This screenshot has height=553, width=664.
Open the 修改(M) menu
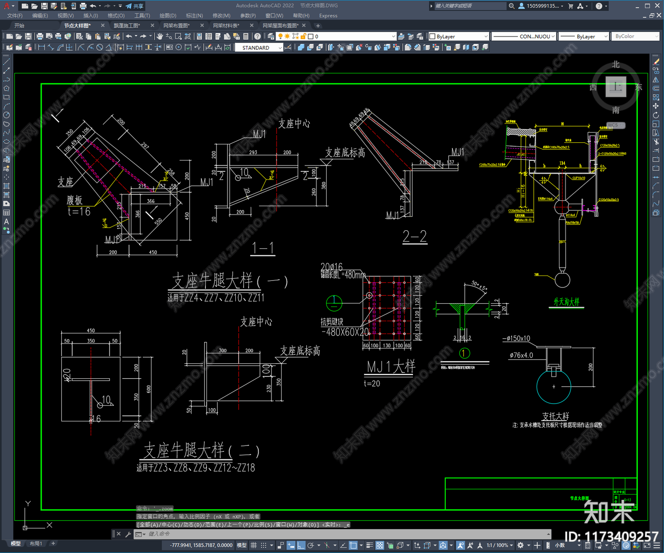click(x=221, y=16)
